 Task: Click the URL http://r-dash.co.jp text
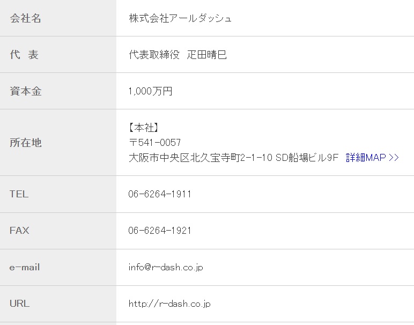click(x=169, y=304)
